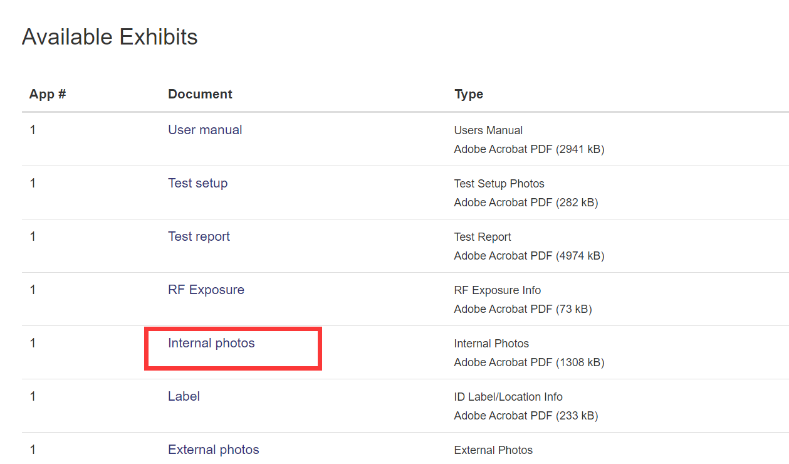Image resolution: width=789 pixels, height=464 pixels.
Task: Click the Adobe Acrobat PDF (282 kB) text
Action: point(526,203)
